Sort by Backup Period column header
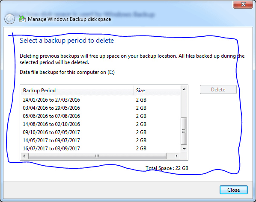Image resolution: width=256 pixels, height=202 pixels. (x=77, y=91)
